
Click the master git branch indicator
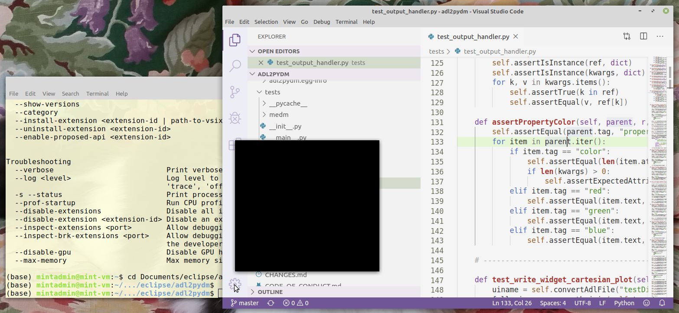pyautogui.click(x=245, y=303)
